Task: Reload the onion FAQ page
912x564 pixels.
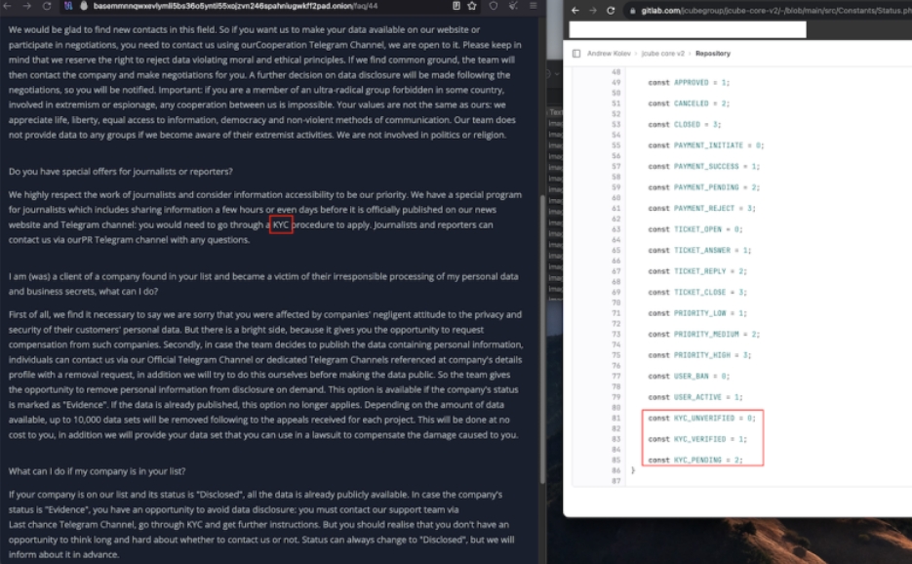Action: (x=47, y=6)
